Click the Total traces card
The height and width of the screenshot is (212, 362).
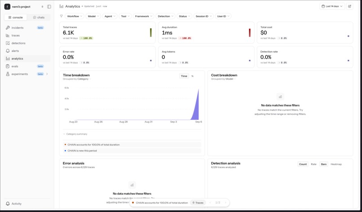(x=107, y=33)
